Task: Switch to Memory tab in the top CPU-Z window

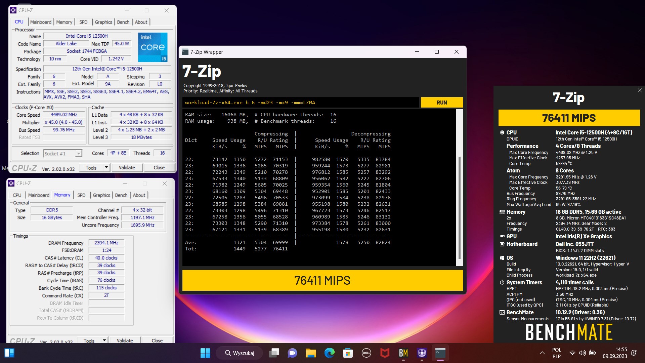Action: [64, 22]
